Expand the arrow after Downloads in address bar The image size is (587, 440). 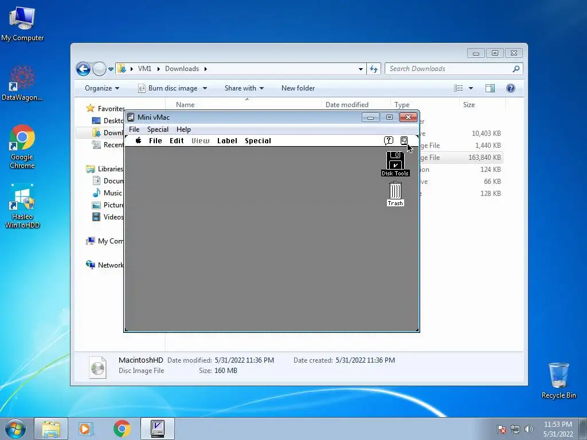point(206,69)
